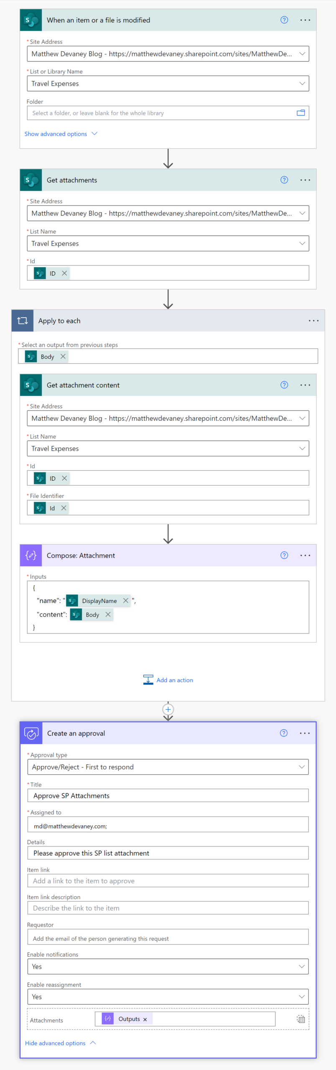Click the Compose: Attachment action icon
336x1070 pixels.
coord(31,555)
